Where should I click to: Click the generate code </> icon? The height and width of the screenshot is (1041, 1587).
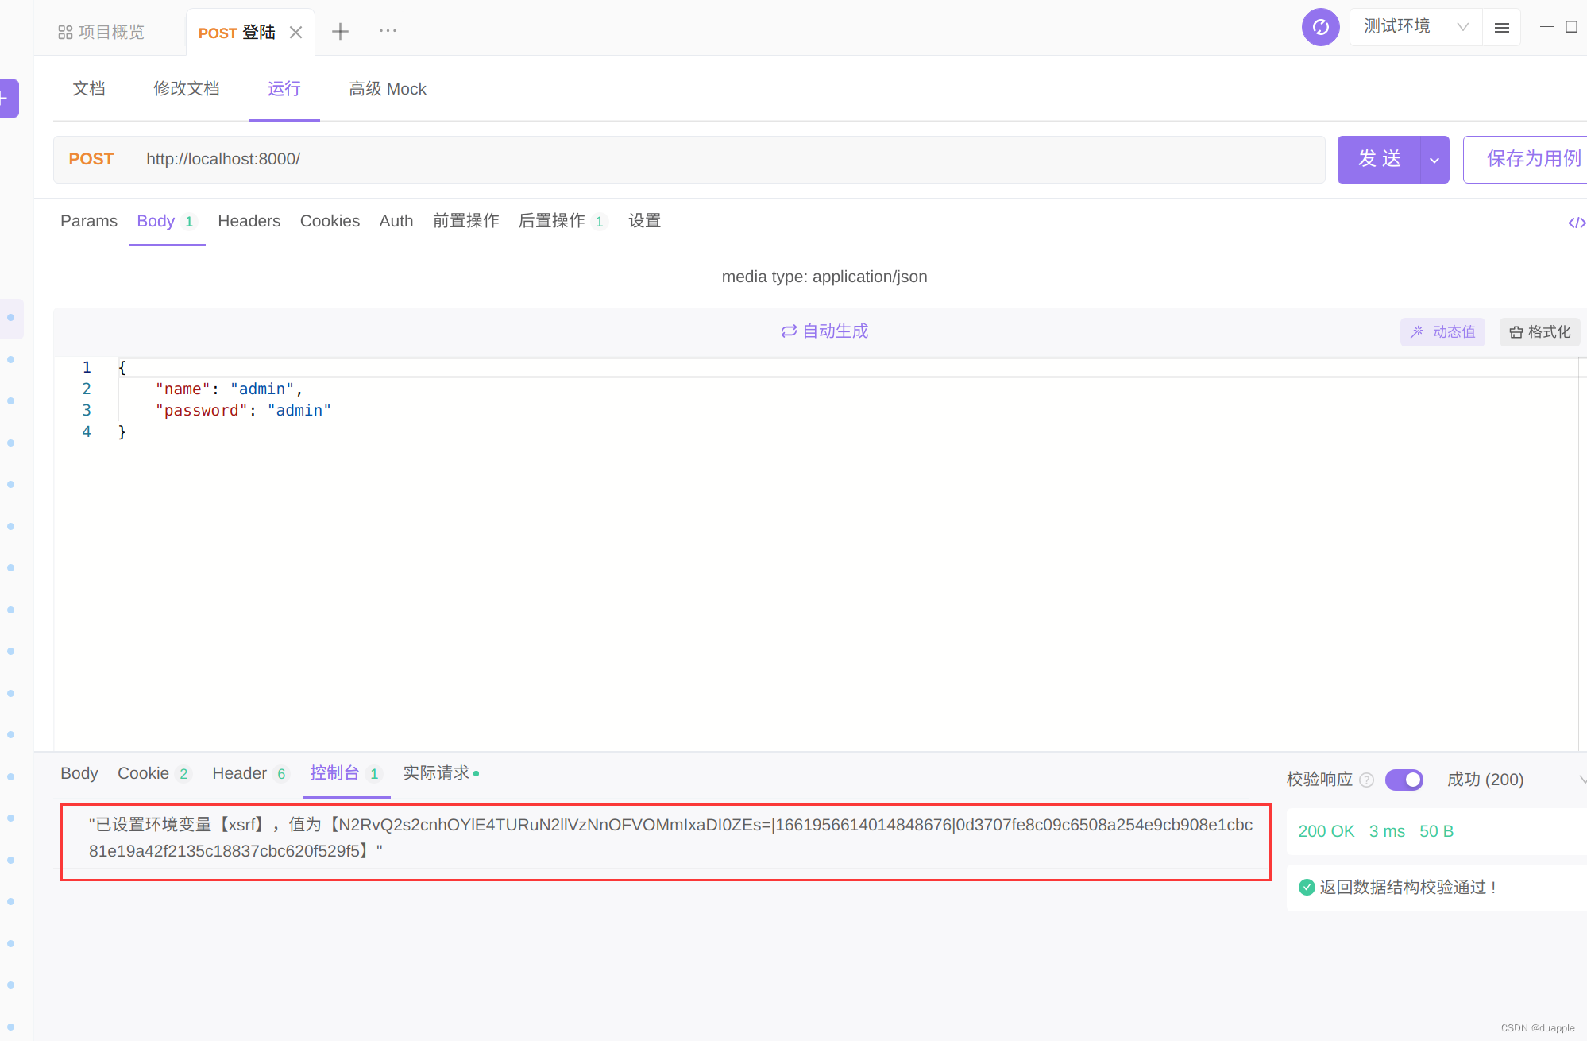click(x=1576, y=223)
